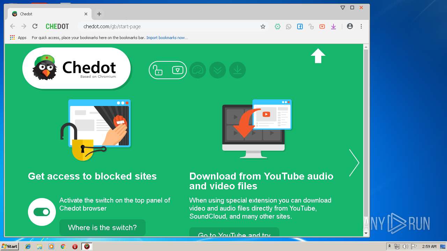The height and width of the screenshot is (251, 447).
Task: Click the page scrollbar down arrow
Action: click(366, 233)
